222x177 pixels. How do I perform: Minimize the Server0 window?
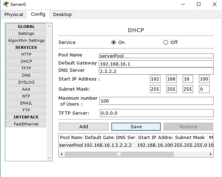coord(183,5)
